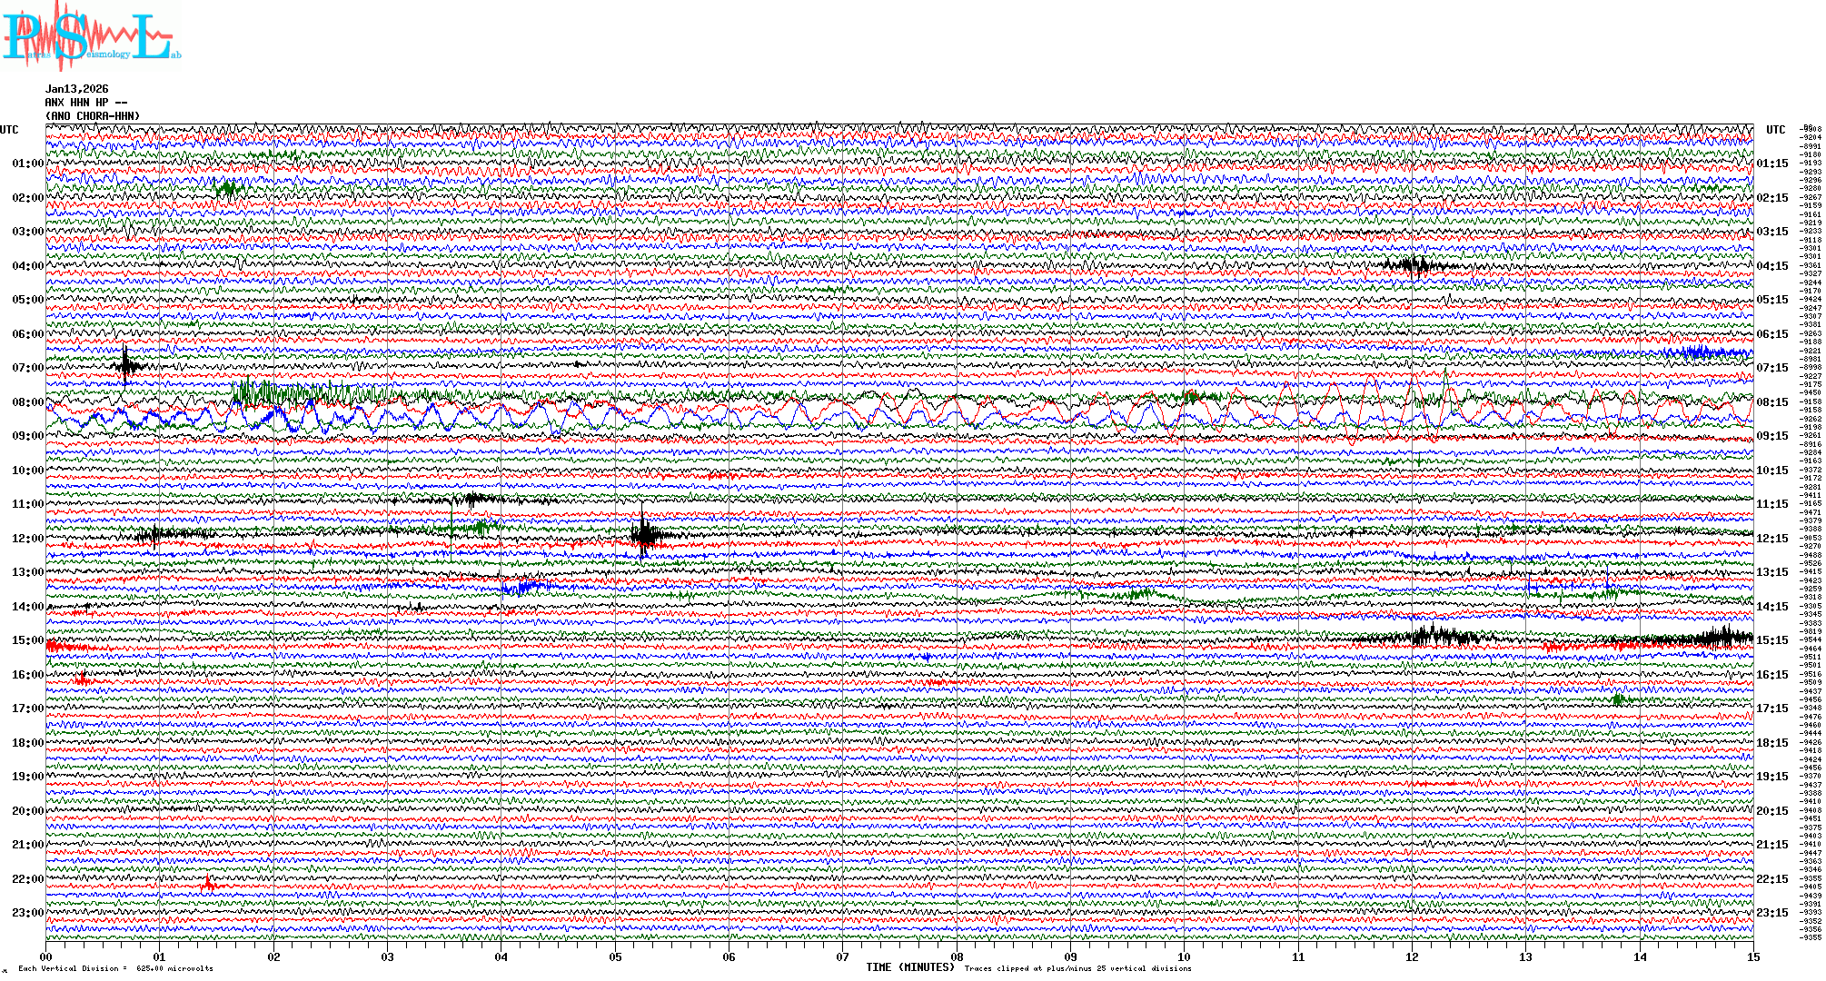Click the TIME (MINUTES) axis title
Viewport: 1826px width, 981px height.
pos(909,967)
